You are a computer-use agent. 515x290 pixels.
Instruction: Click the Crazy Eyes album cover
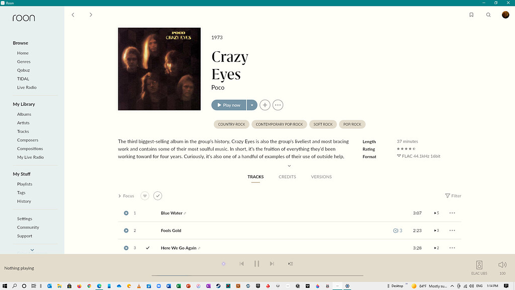point(159,68)
